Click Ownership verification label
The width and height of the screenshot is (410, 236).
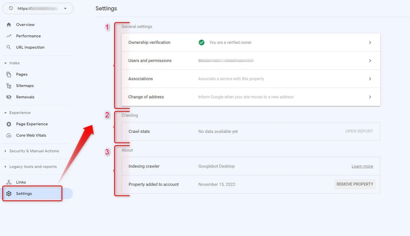[149, 42]
